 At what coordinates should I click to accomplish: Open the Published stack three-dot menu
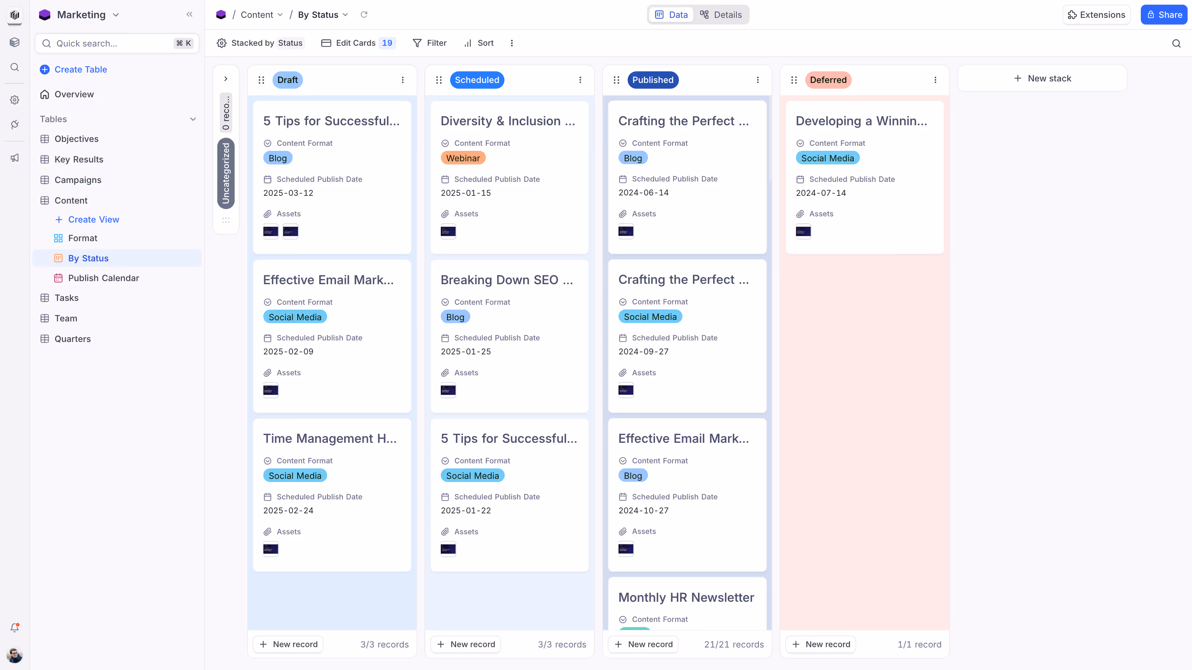click(x=758, y=80)
